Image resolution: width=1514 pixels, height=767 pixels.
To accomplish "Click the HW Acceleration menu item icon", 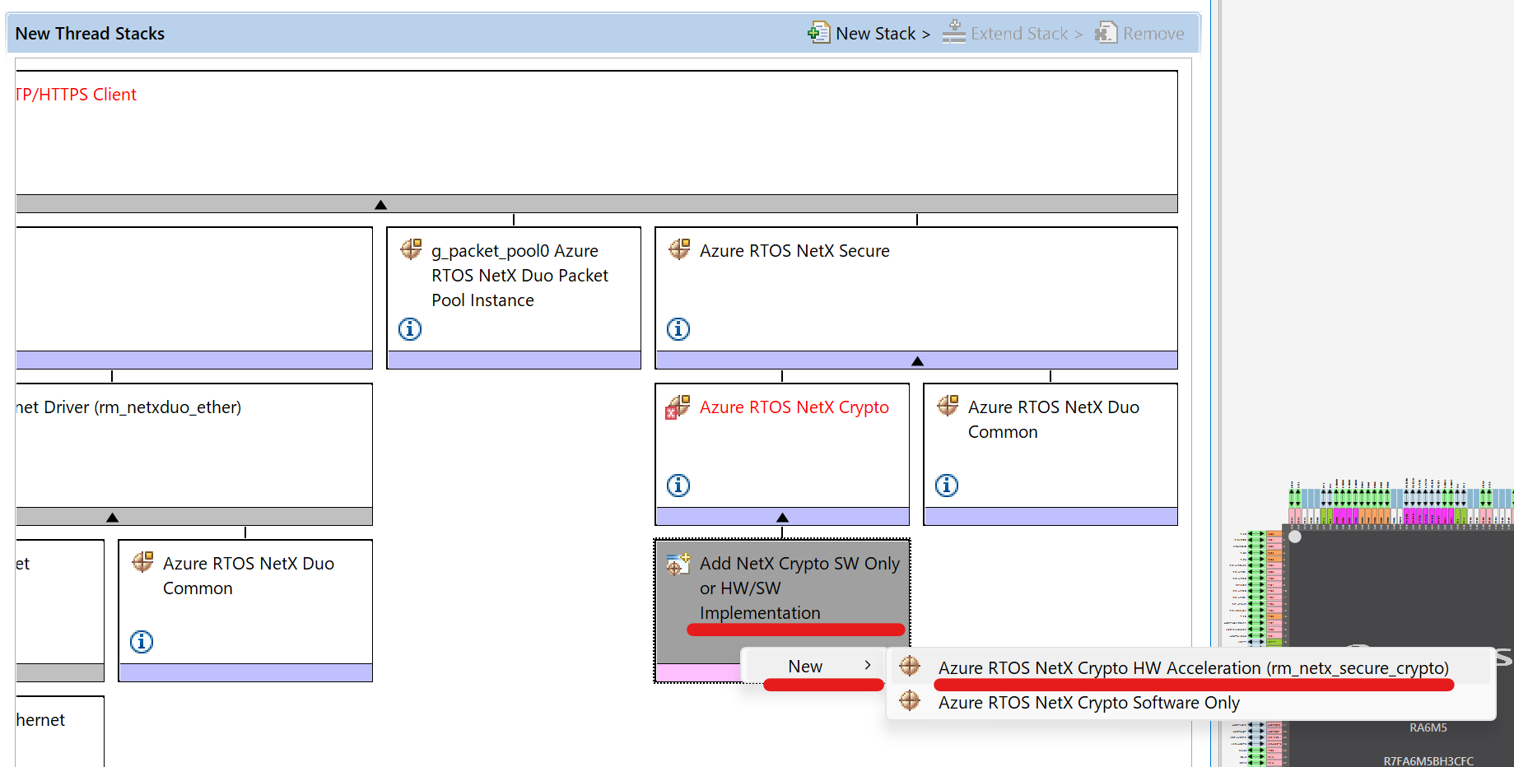I will pos(910,666).
